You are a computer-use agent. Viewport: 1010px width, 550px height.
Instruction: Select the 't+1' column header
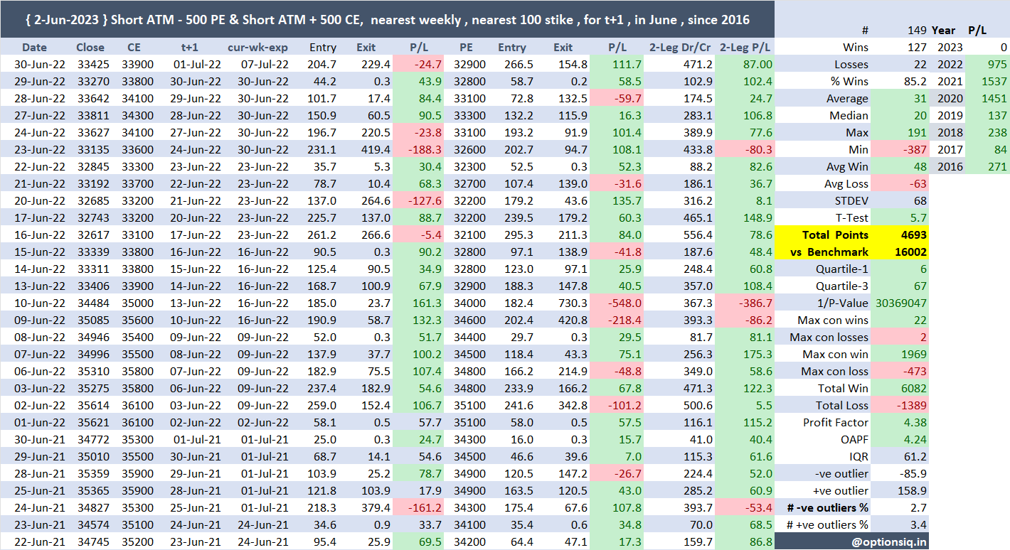click(x=189, y=48)
